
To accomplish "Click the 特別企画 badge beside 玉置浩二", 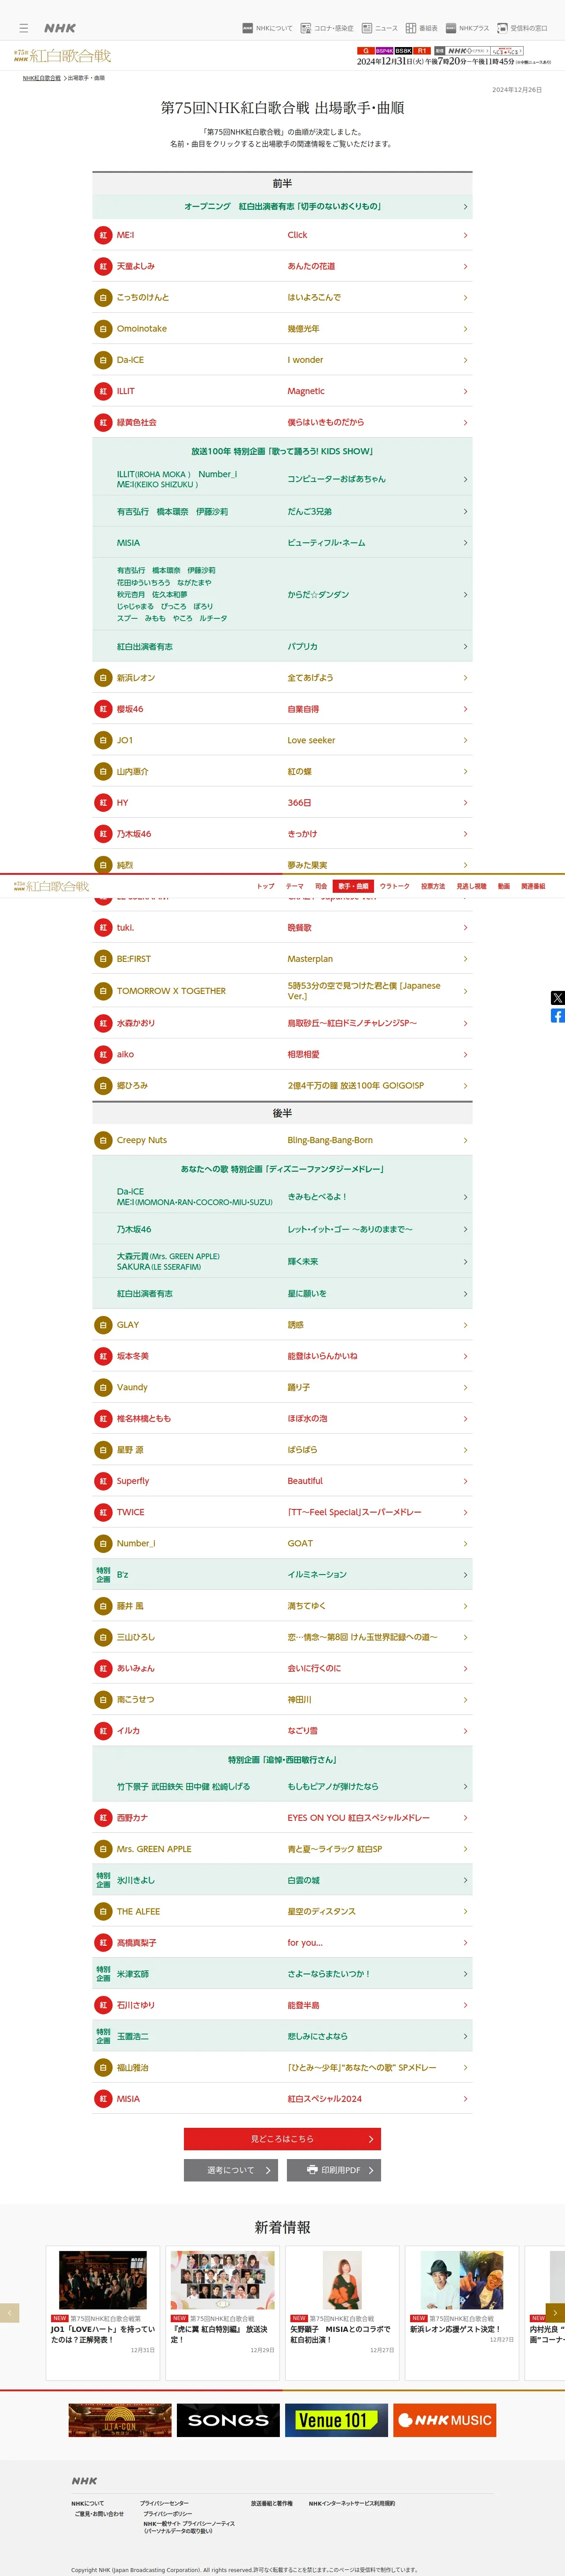I will click(103, 2036).
